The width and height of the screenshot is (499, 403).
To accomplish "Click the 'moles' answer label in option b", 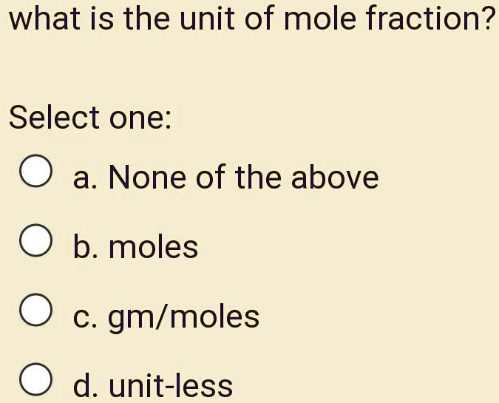I will pyautogui.click(x=154, y=247).
